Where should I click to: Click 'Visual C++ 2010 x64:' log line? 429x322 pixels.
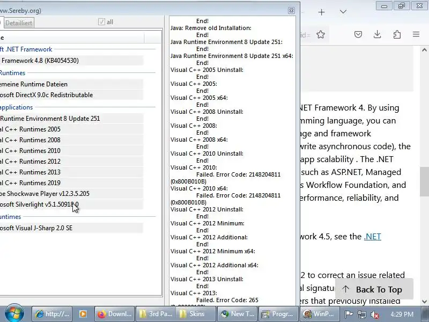pyautogui.click(x=199, y=188)
